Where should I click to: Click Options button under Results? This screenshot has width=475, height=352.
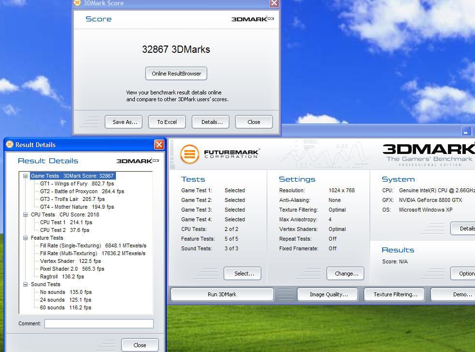click(x=463, y=274)
